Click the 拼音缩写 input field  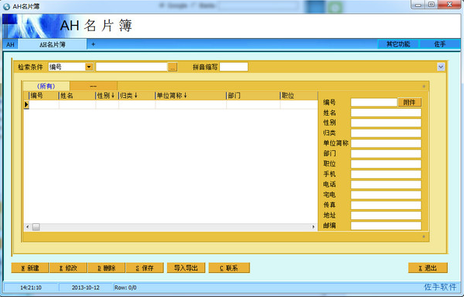coord(234,67)
